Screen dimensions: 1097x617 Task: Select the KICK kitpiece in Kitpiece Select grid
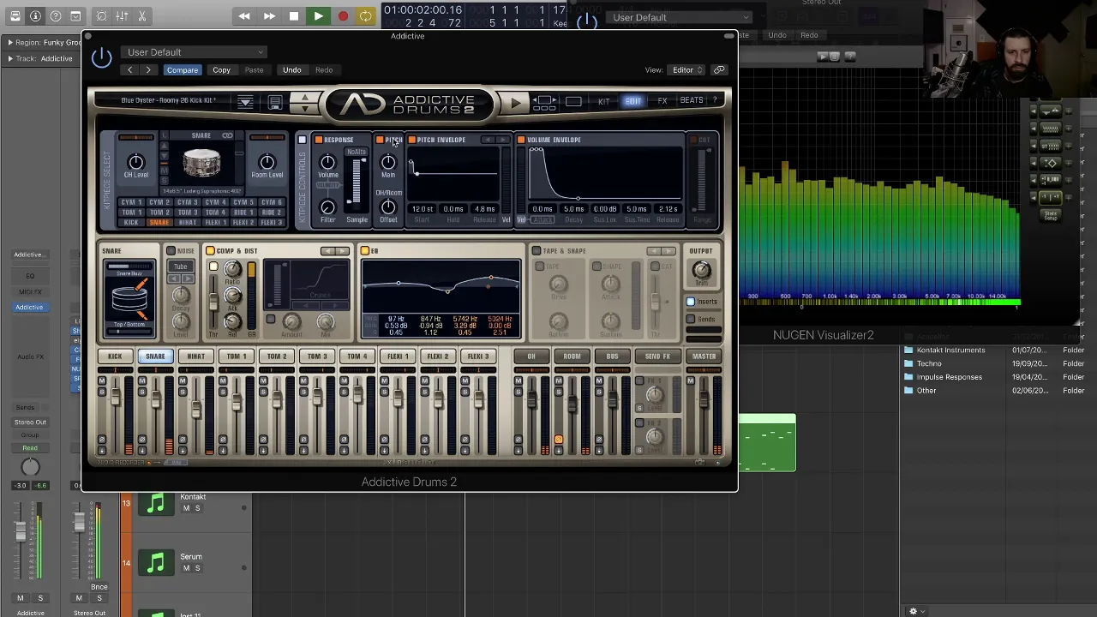point(130,223)
